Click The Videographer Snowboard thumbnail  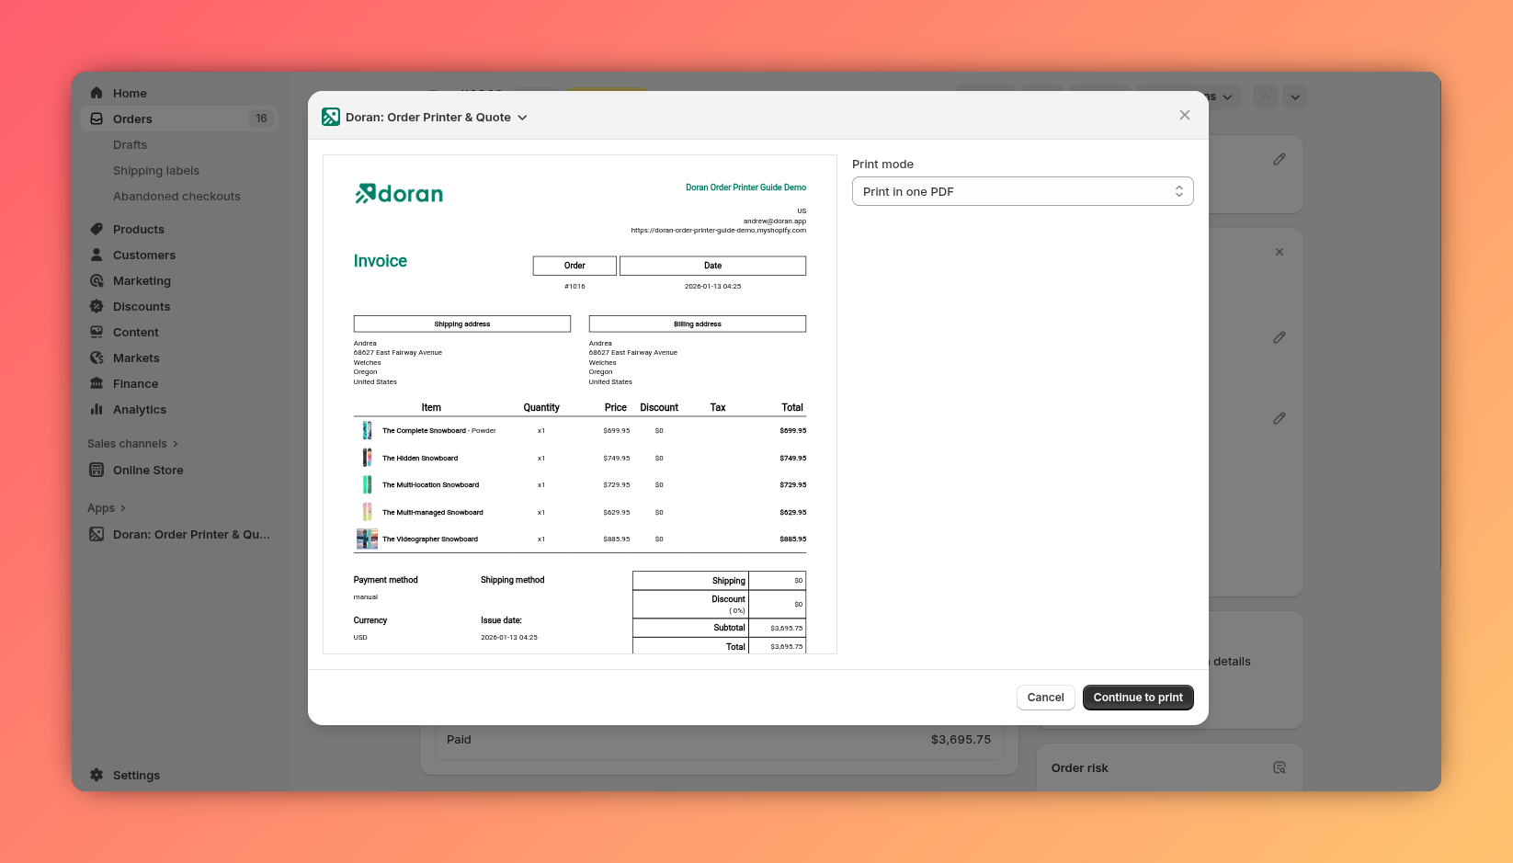point(367,539)
